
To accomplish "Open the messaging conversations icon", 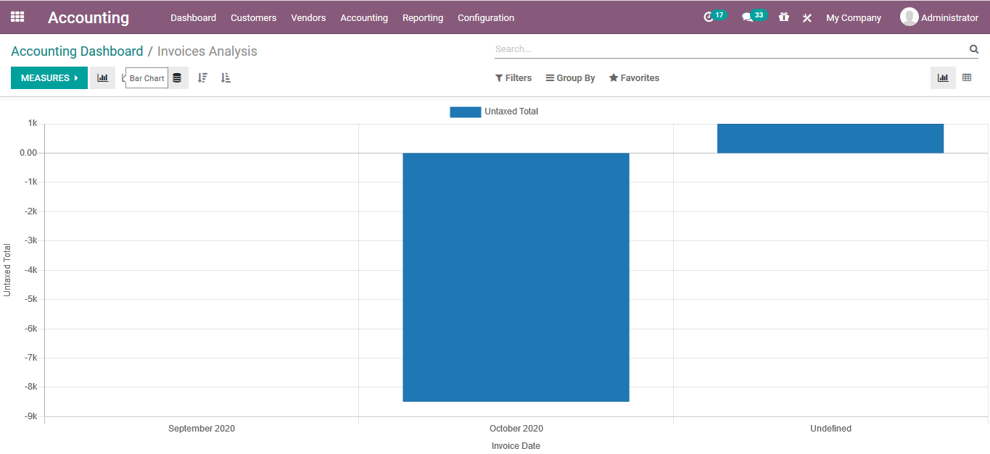I will coord(748,17).
